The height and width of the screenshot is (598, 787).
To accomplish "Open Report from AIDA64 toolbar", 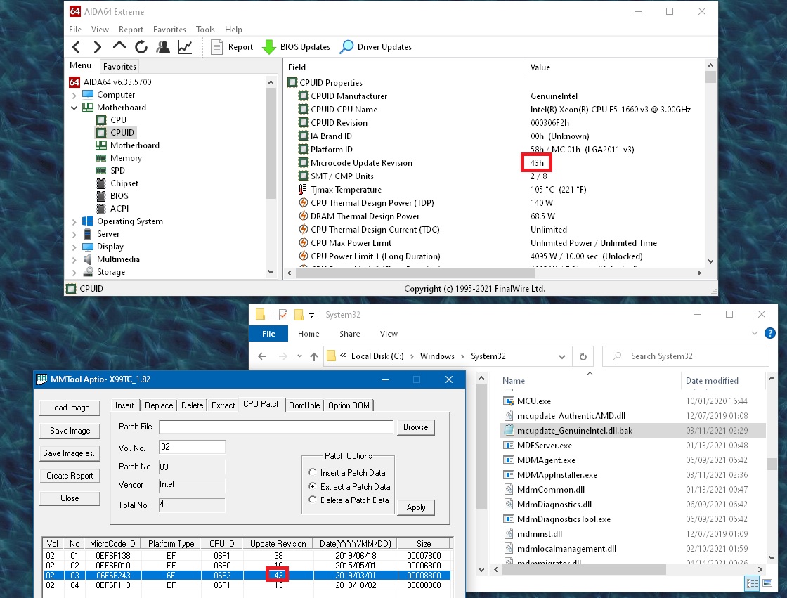I will point(232,47).
